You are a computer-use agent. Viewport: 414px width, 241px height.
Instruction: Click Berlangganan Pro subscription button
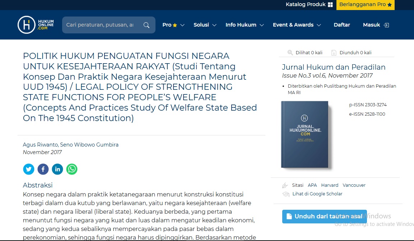pyautogui.click(x=365, y=5)
